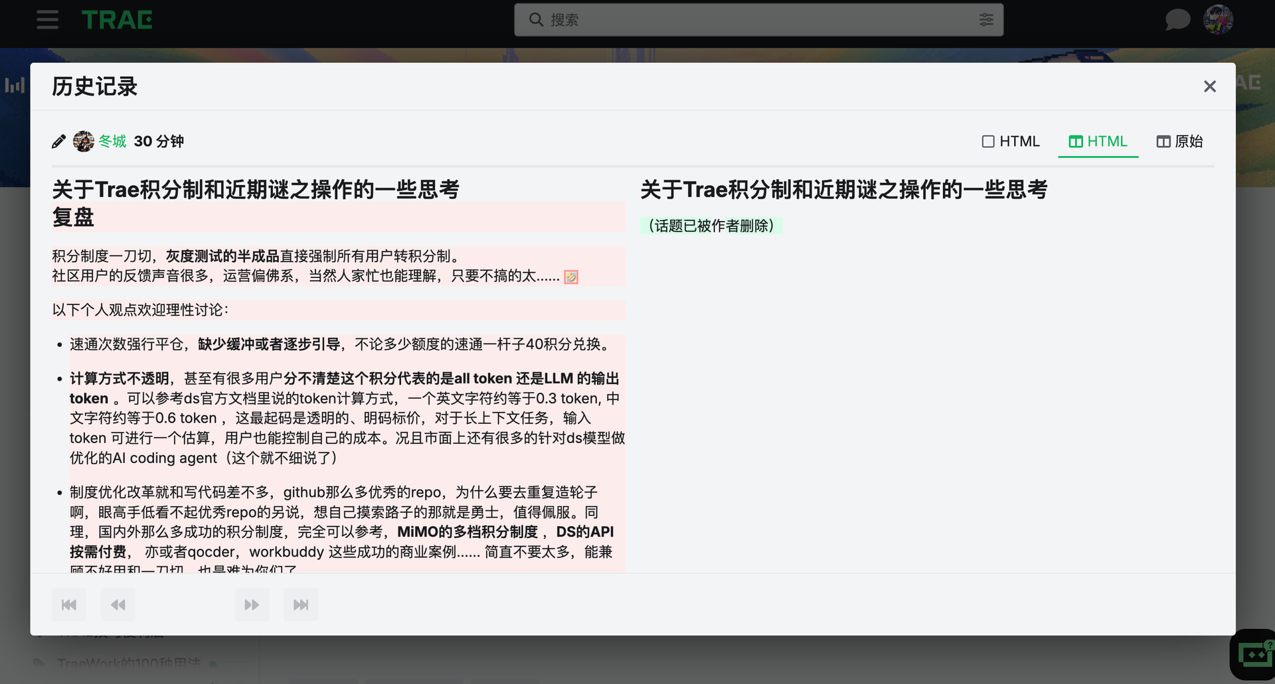Click the 历史记录 dialog title
1275x684 pixels.
94,86
